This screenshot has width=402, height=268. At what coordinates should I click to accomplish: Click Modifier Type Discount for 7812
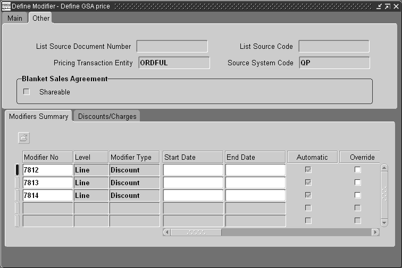[135, 170]
